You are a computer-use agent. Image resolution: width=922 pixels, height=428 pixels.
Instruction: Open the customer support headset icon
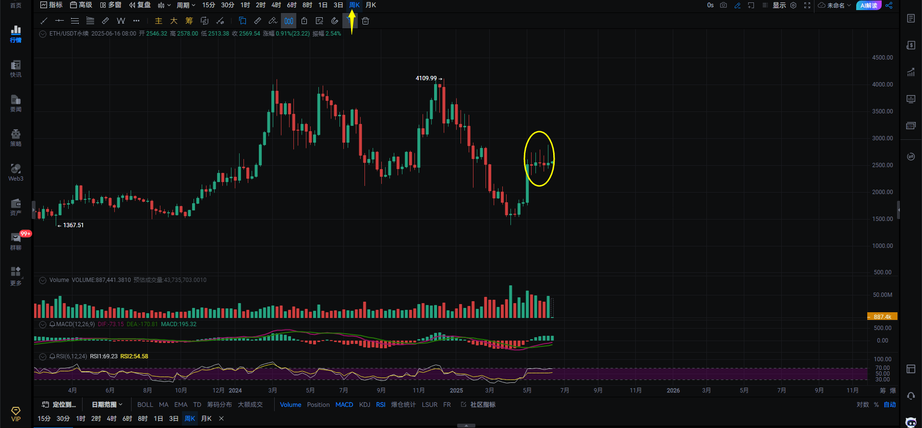coord(911,396)
